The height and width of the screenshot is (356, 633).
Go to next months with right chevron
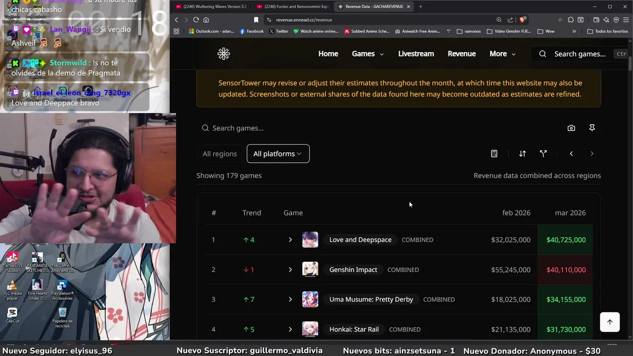(x=592, y=154)
